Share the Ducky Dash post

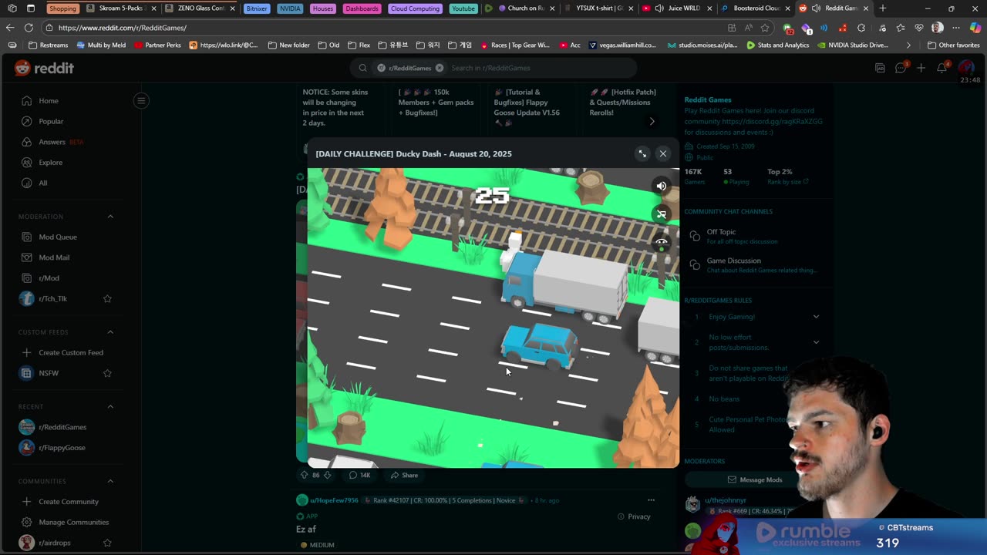click(404, 475)
